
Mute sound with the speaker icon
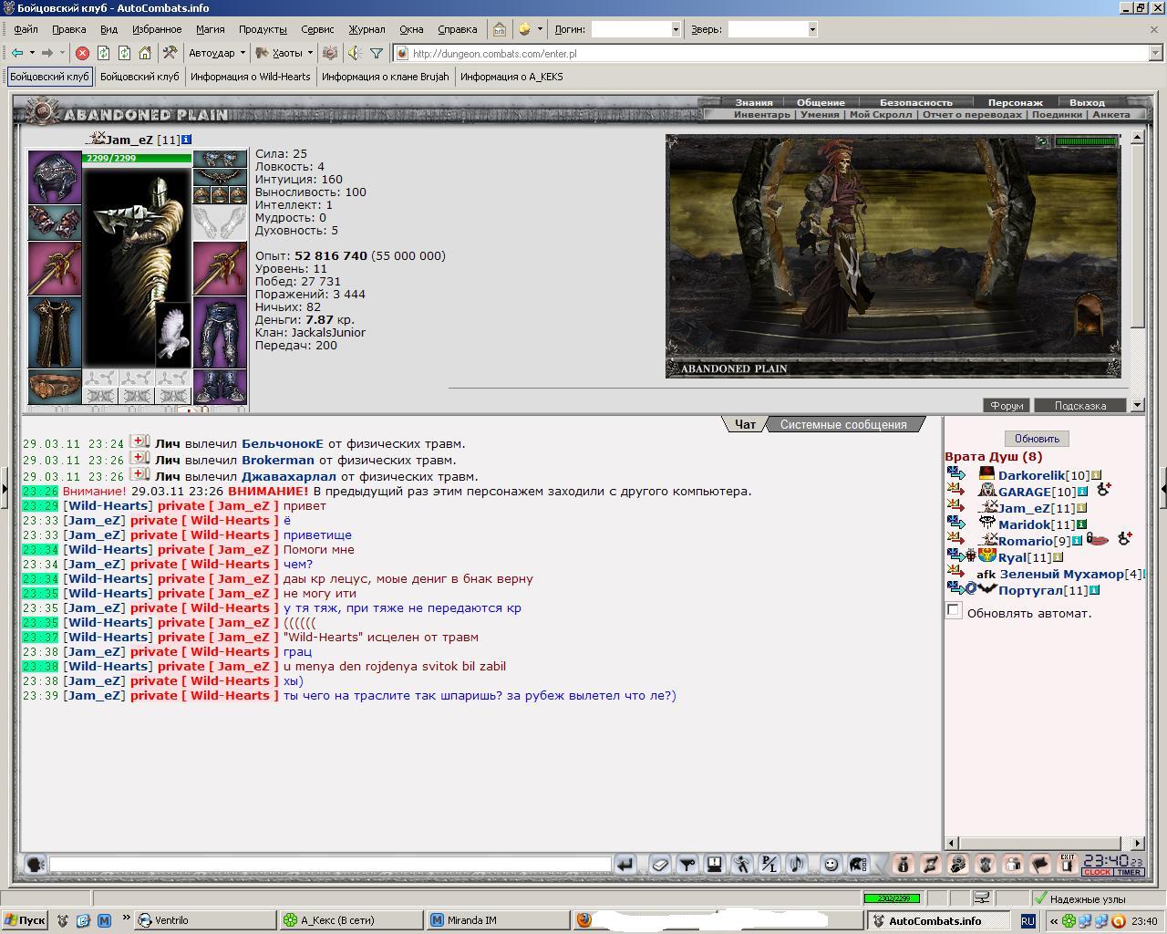tap(354, 53)
